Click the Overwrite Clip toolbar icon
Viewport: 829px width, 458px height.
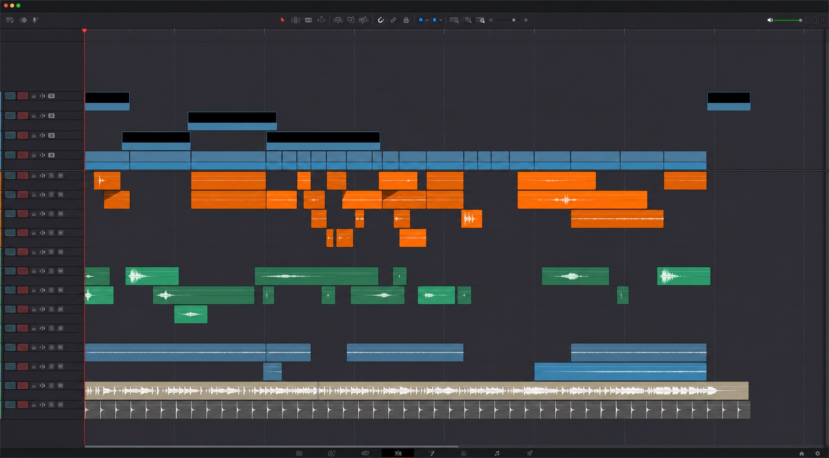tap(351, 20)
